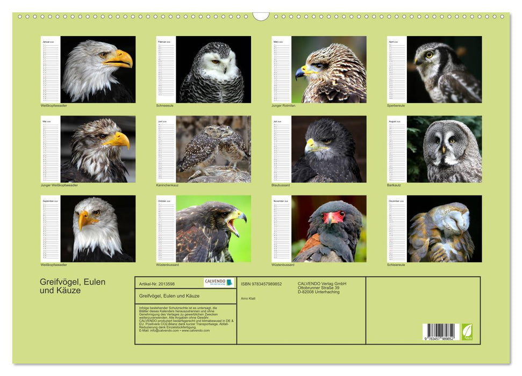
Task: Select the Schleiereule December photo
Action: point(444,229)
